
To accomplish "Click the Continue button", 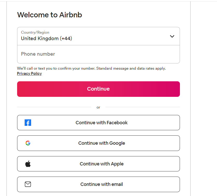I will pyautogui.click(x=98, y=89).
